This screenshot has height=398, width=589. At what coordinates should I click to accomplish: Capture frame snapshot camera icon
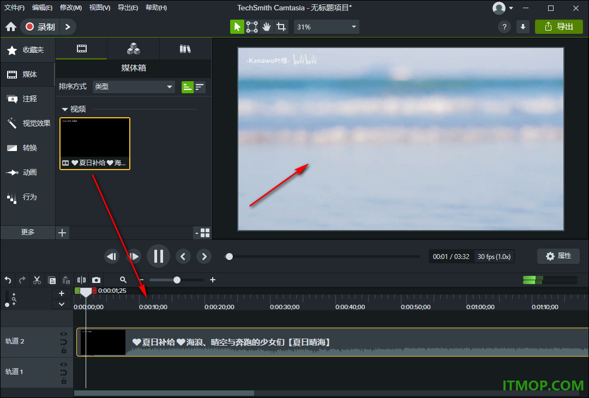pyautogui.click(x=96, y=280)
